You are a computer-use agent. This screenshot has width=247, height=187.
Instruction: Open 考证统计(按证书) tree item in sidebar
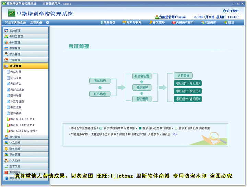coord(20,125)
